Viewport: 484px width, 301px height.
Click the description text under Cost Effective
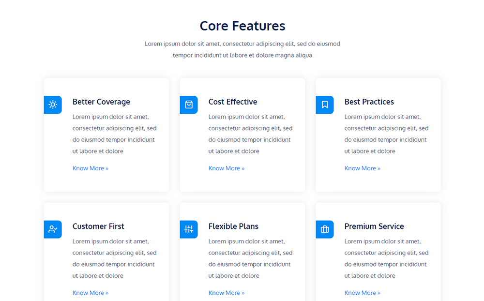point(250,134)
